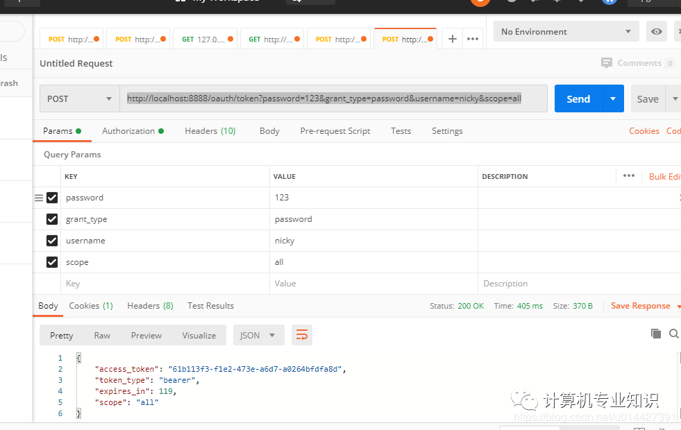The width and height of the screenshot is (681, 430).
Task: Open the Headers (10) request tab
Action: coord(210,131)
